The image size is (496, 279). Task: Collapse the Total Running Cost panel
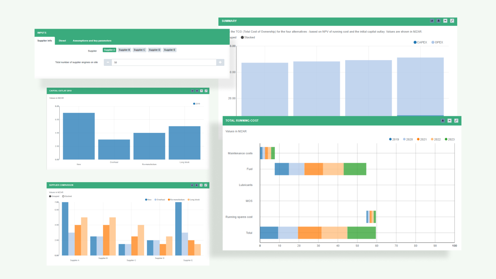pyautogui.click(x=449, y=121)
